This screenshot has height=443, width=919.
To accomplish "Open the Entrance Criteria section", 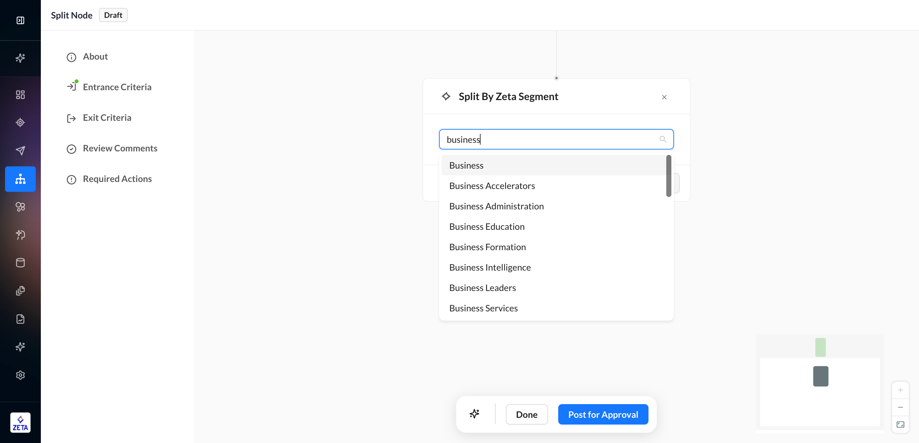I will [117, 87].
